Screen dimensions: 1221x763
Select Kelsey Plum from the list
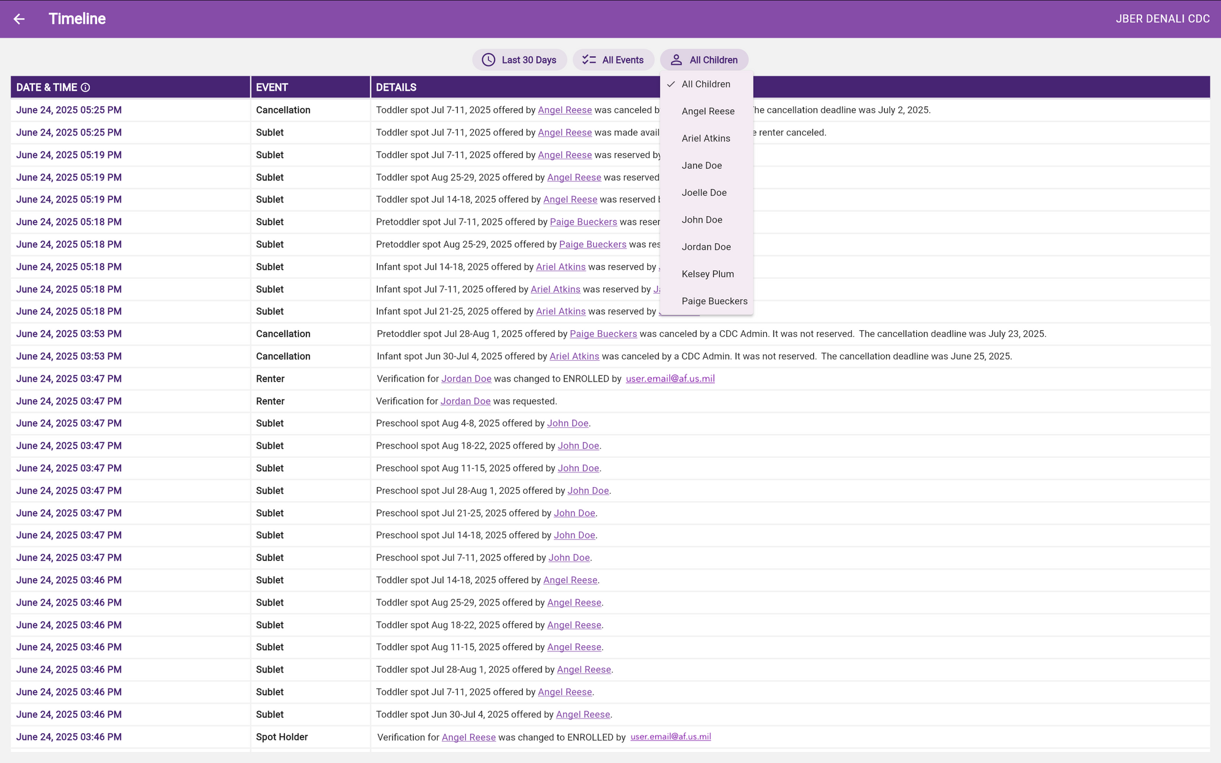[x=706, y=274]
